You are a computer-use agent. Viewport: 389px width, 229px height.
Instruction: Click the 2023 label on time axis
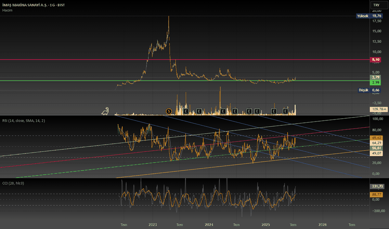coord(153,225)
